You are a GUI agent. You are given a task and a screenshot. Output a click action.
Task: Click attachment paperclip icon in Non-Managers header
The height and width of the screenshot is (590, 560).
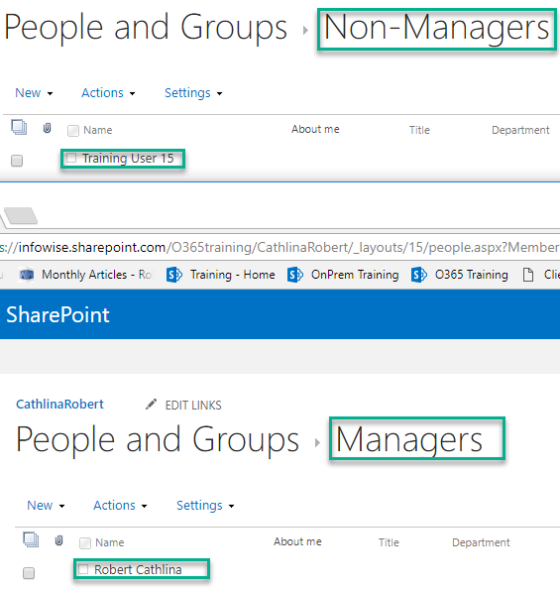click(47, 128)
